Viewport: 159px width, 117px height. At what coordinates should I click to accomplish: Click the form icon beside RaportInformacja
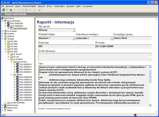coord(11,28)
